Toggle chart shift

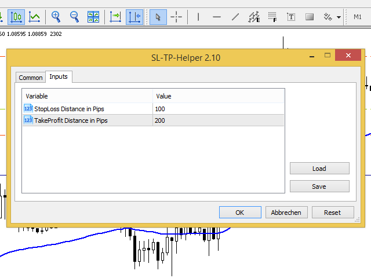134,17
